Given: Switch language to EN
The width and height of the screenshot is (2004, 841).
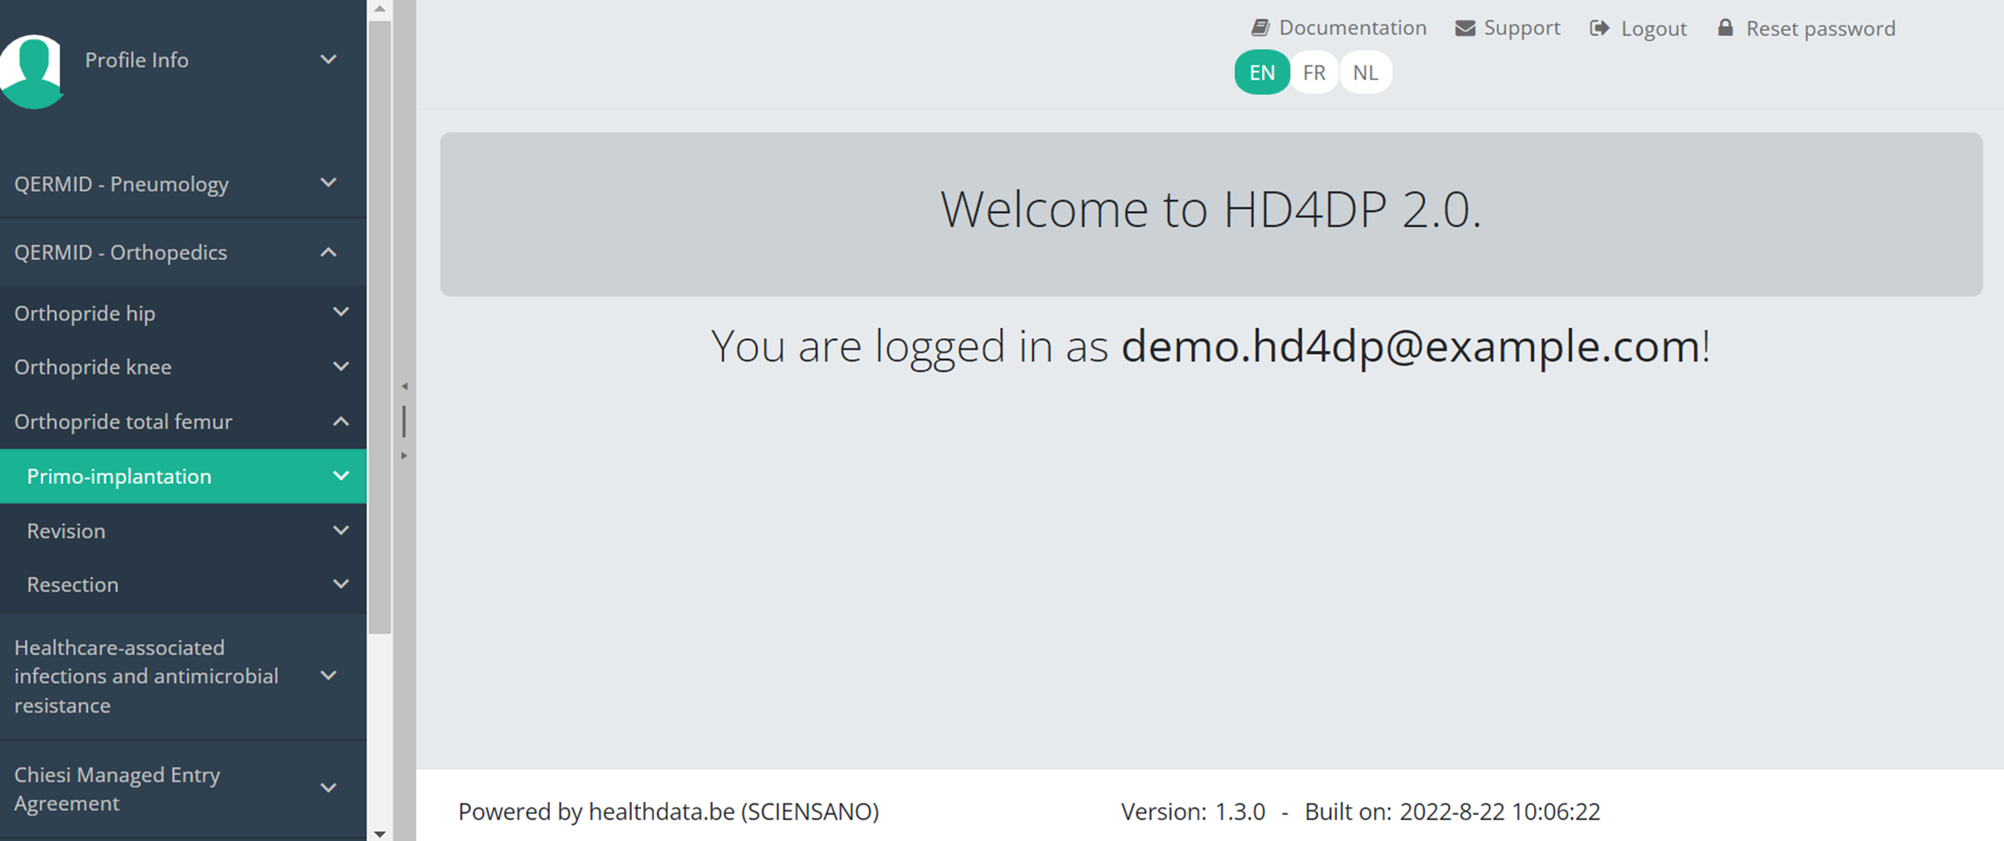Looking at the screenshot, I should (x=1261, y=73).
